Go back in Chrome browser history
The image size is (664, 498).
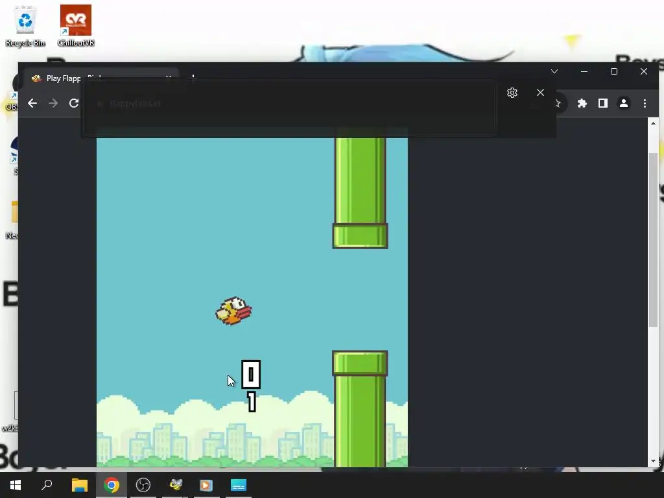[x=32, y=103]
